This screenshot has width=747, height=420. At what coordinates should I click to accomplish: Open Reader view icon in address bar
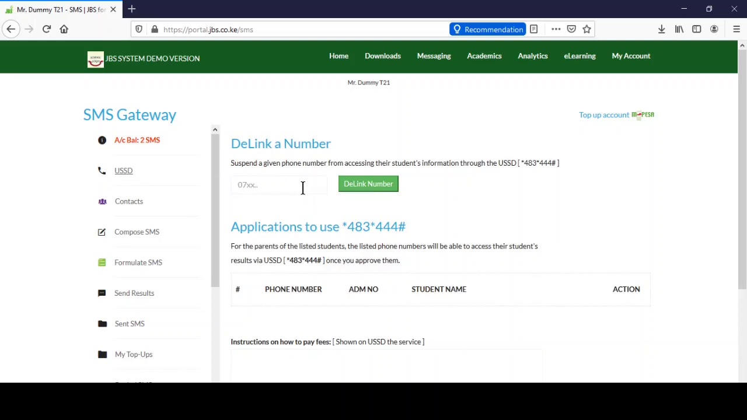coord(533,29)
